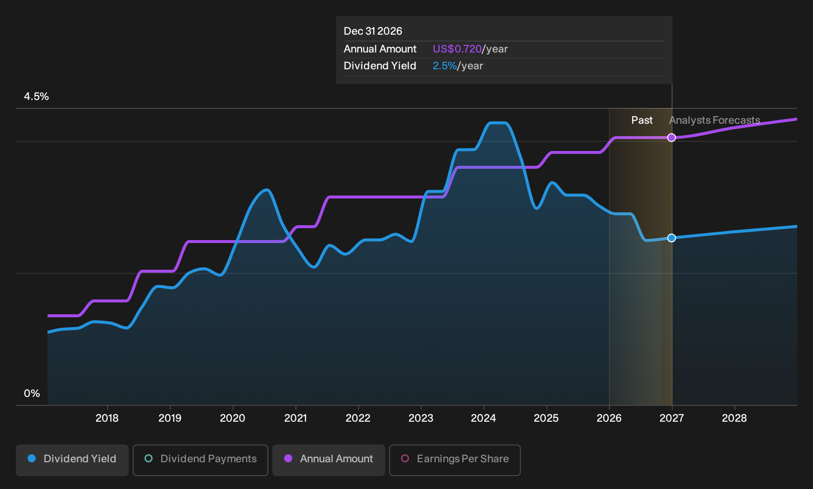Click the 2027 x-axis label
The height and width of the screenshot is (489, 813).
click(x=672, y=418)
